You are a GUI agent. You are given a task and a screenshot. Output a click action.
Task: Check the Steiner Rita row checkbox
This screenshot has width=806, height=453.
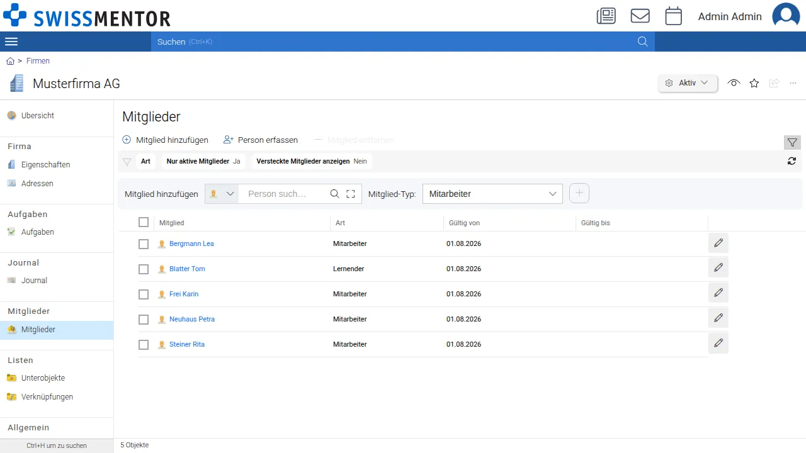tap(144, 345)
